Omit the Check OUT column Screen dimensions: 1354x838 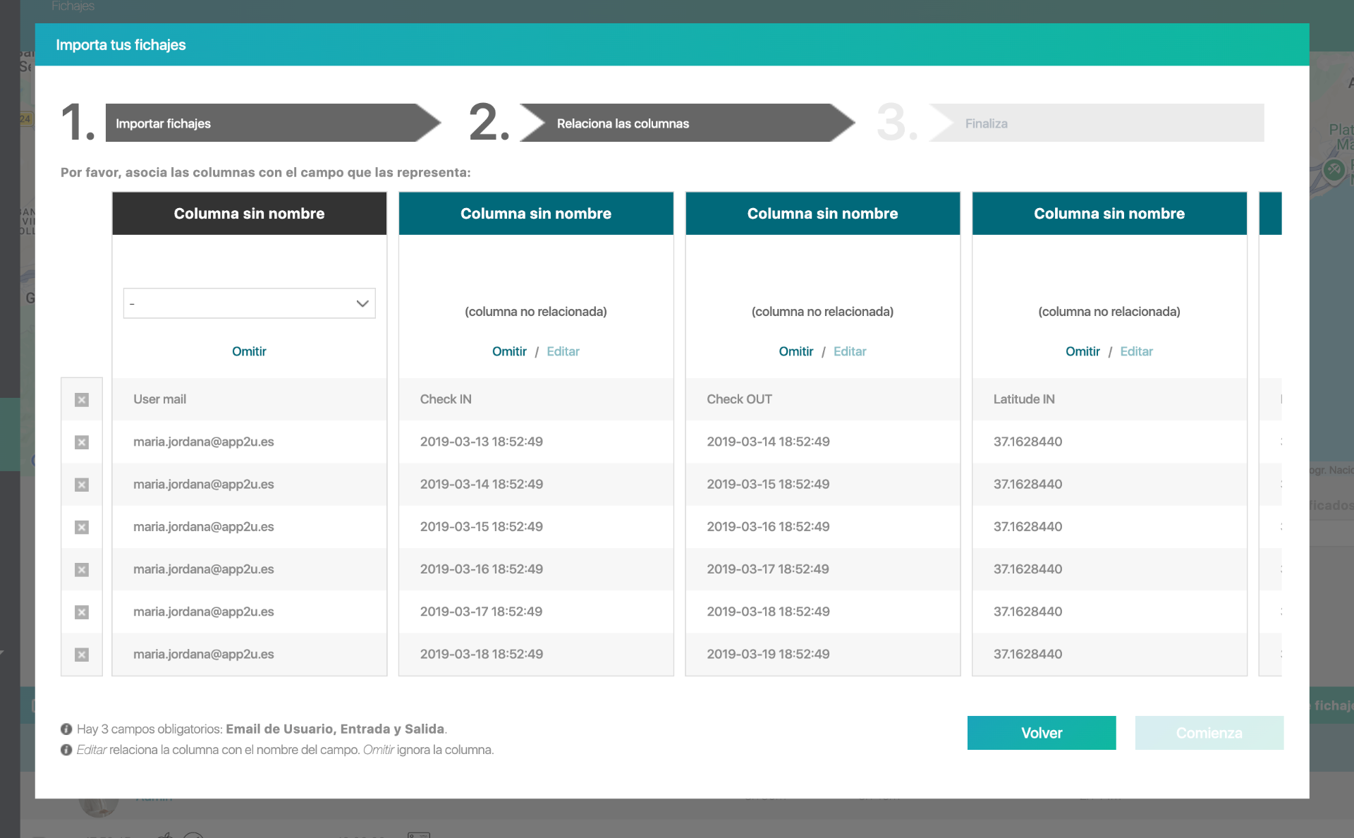click(x=795, y=351)
